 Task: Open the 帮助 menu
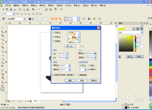[103, 5]
